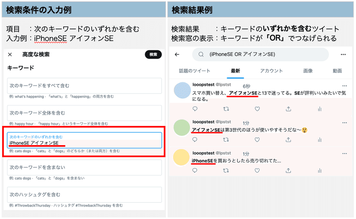Click the yellow avatar of the 売り切れてた tweet

point(181,157)
